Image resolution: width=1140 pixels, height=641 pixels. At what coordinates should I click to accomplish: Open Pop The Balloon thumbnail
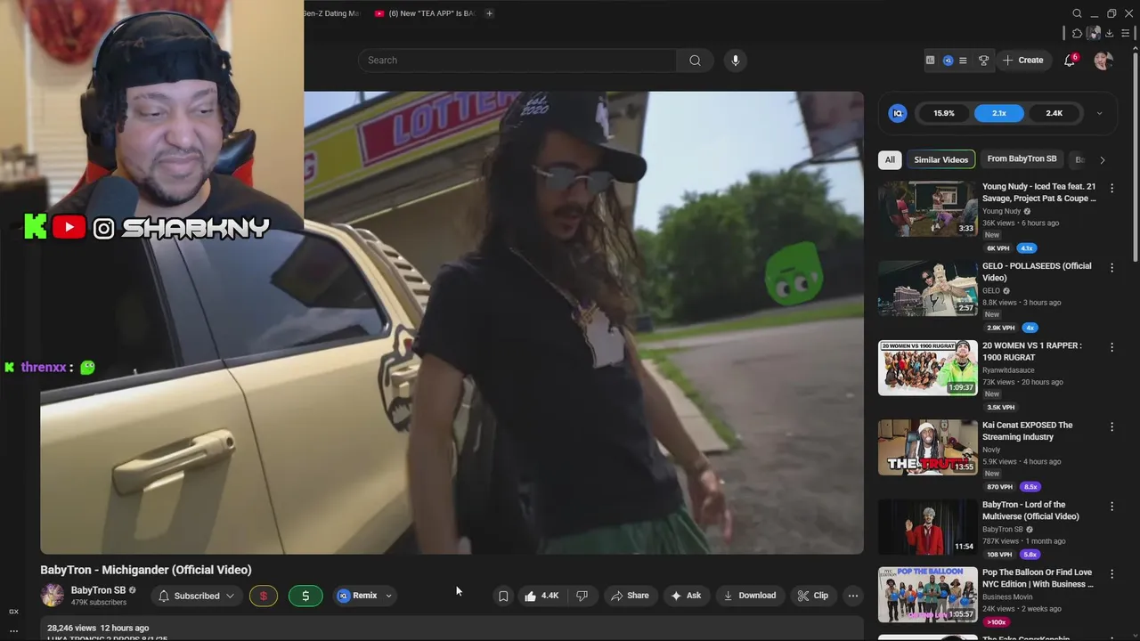coord(927,595)
